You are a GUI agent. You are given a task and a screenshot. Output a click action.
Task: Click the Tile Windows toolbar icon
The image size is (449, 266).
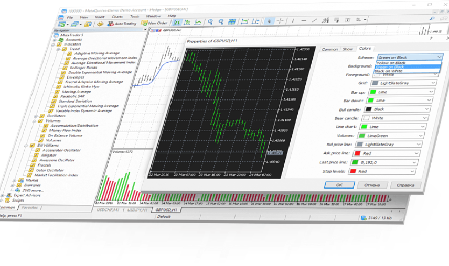coord(232,21)
